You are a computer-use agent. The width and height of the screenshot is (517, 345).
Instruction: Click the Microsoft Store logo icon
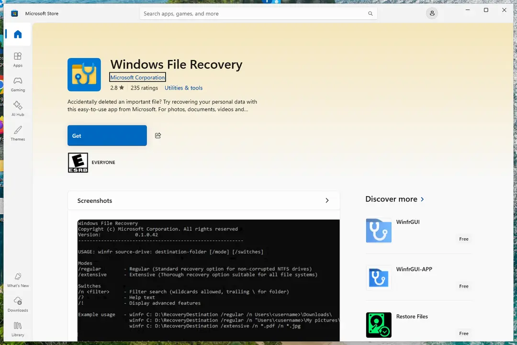(x=14, y=13)
